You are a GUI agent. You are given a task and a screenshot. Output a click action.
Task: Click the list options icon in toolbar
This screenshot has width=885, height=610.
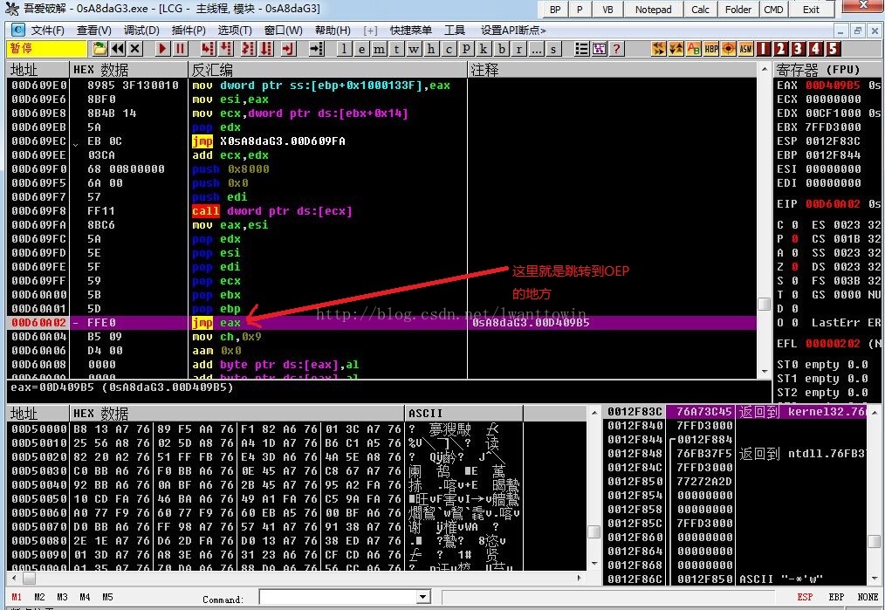(581, 49)
